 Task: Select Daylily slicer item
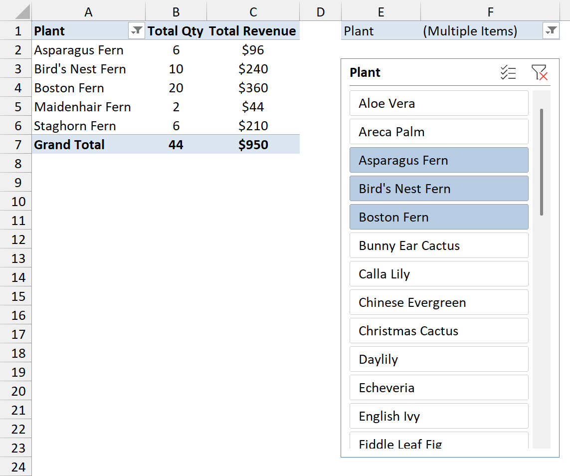coord(439,359)
